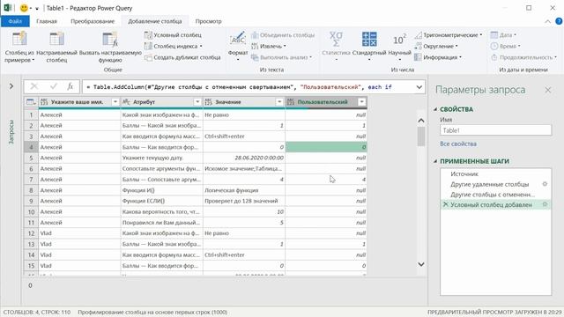Open the Standard number operations

point(369,46)
